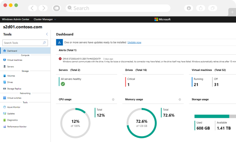Toggle the browser sidebar button
236x142 pixels.
click(x=57, y=8)
